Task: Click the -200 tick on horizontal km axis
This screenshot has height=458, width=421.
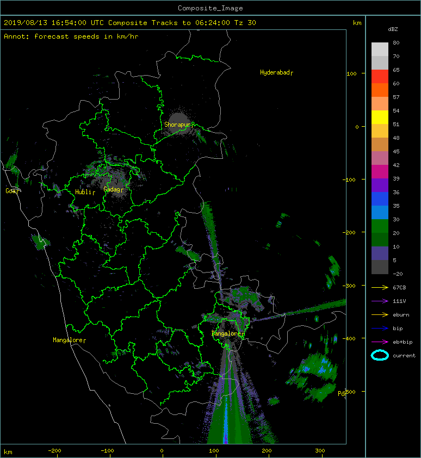Action: 54,451
